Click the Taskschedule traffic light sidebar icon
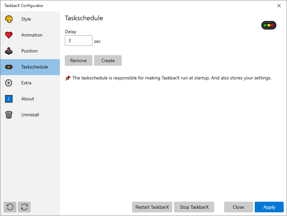 (x=9, y=67)
